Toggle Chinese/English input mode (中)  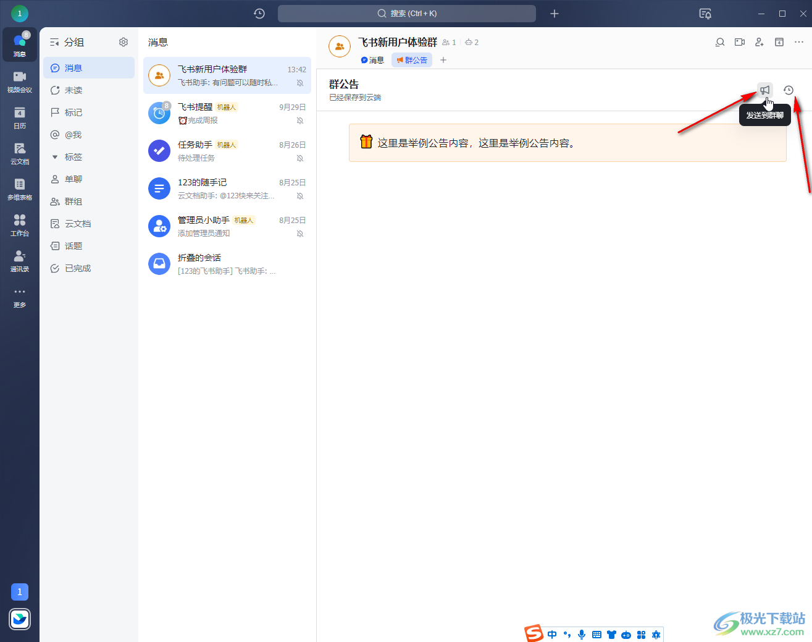point(552,635)
